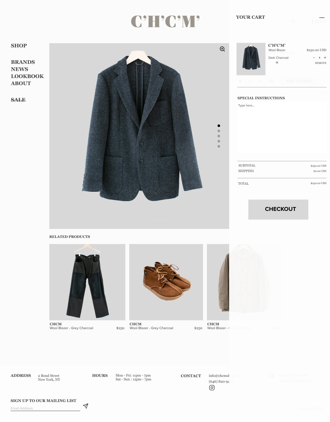
Task: Increase blazer quantity with the plus sign
Action: tap(325, 58)
